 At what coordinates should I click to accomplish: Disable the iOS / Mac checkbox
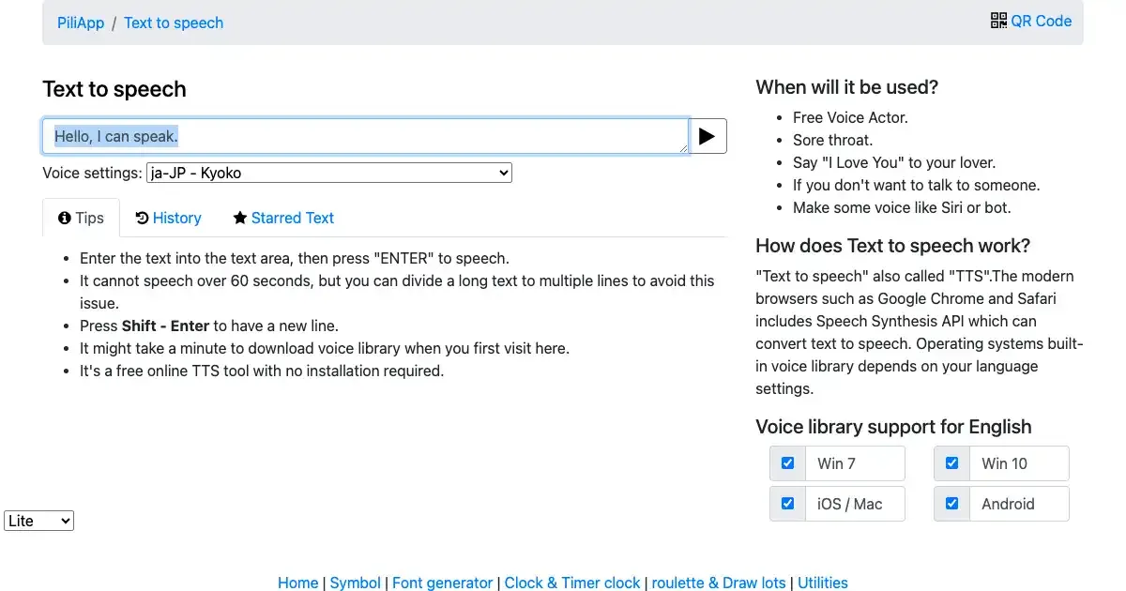click(x=787, y=504)
